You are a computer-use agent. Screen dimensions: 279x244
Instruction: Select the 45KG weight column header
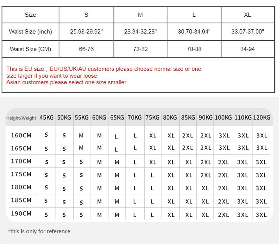(x=46, y=117)
